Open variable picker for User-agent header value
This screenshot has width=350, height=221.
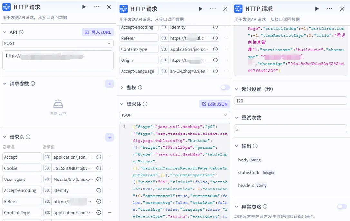coord(99,179)
